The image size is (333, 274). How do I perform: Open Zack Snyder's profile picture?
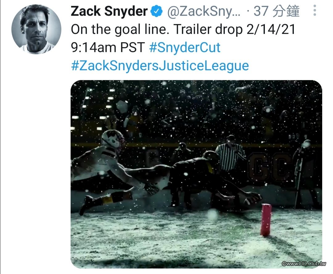pyautogui.click(x=36, y=29)
